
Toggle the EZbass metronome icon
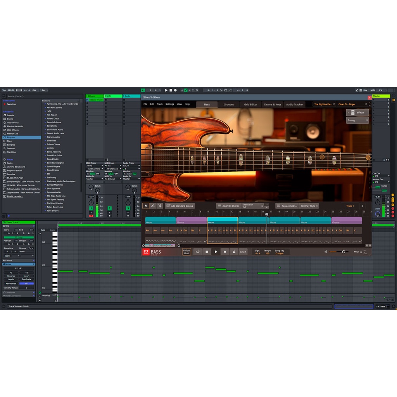pos(234,252)
